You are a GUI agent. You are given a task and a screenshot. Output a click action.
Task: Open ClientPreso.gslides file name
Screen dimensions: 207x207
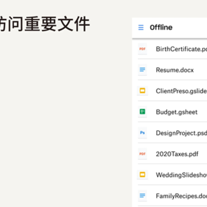[x=181, y=91]
